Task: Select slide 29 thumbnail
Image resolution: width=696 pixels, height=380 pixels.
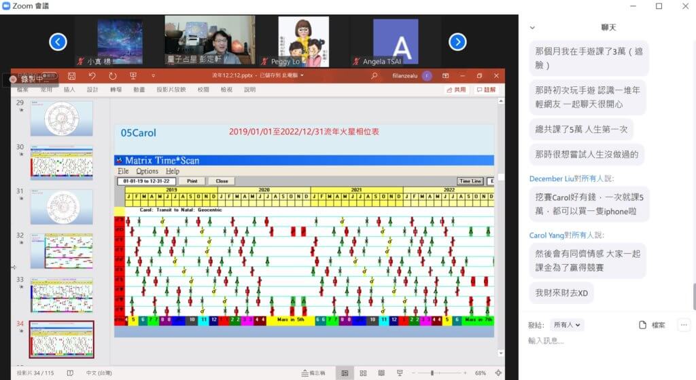Action: click(x=62, y=118)
